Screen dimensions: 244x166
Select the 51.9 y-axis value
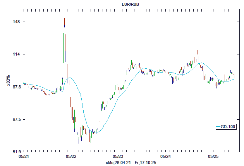click(15, 152)
